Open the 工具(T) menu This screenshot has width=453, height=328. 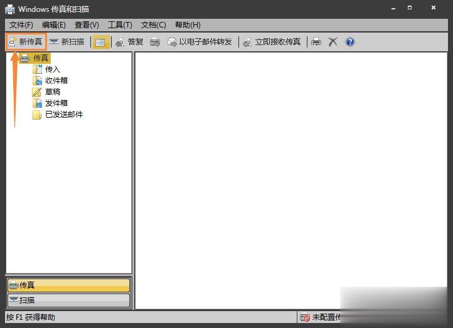tap(120, 25)
